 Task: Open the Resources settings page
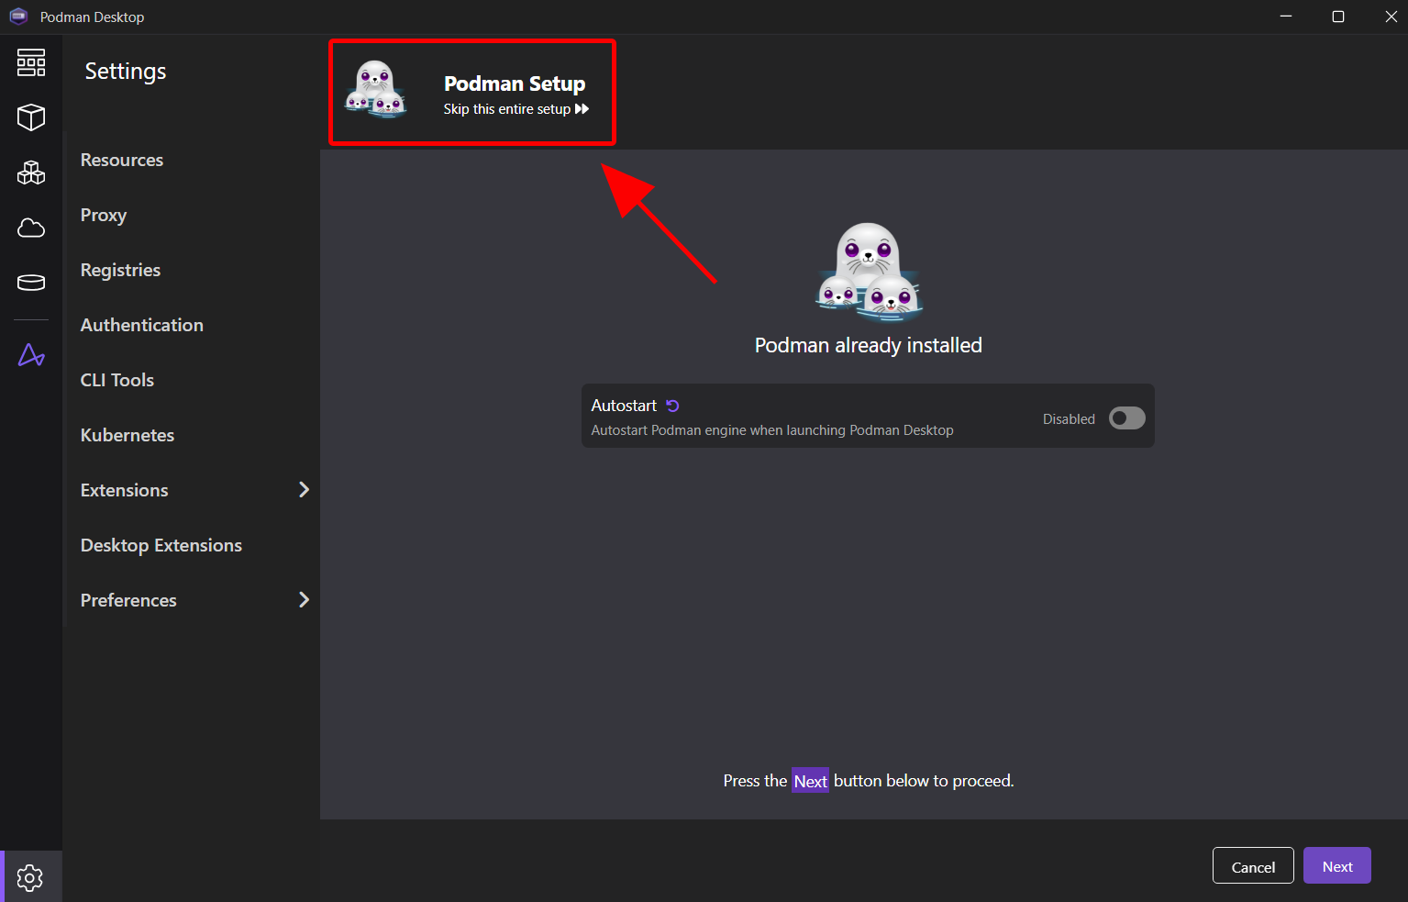coord(122,160)
